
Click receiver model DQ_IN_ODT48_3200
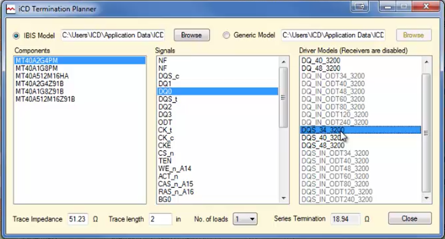coord(361,91)
